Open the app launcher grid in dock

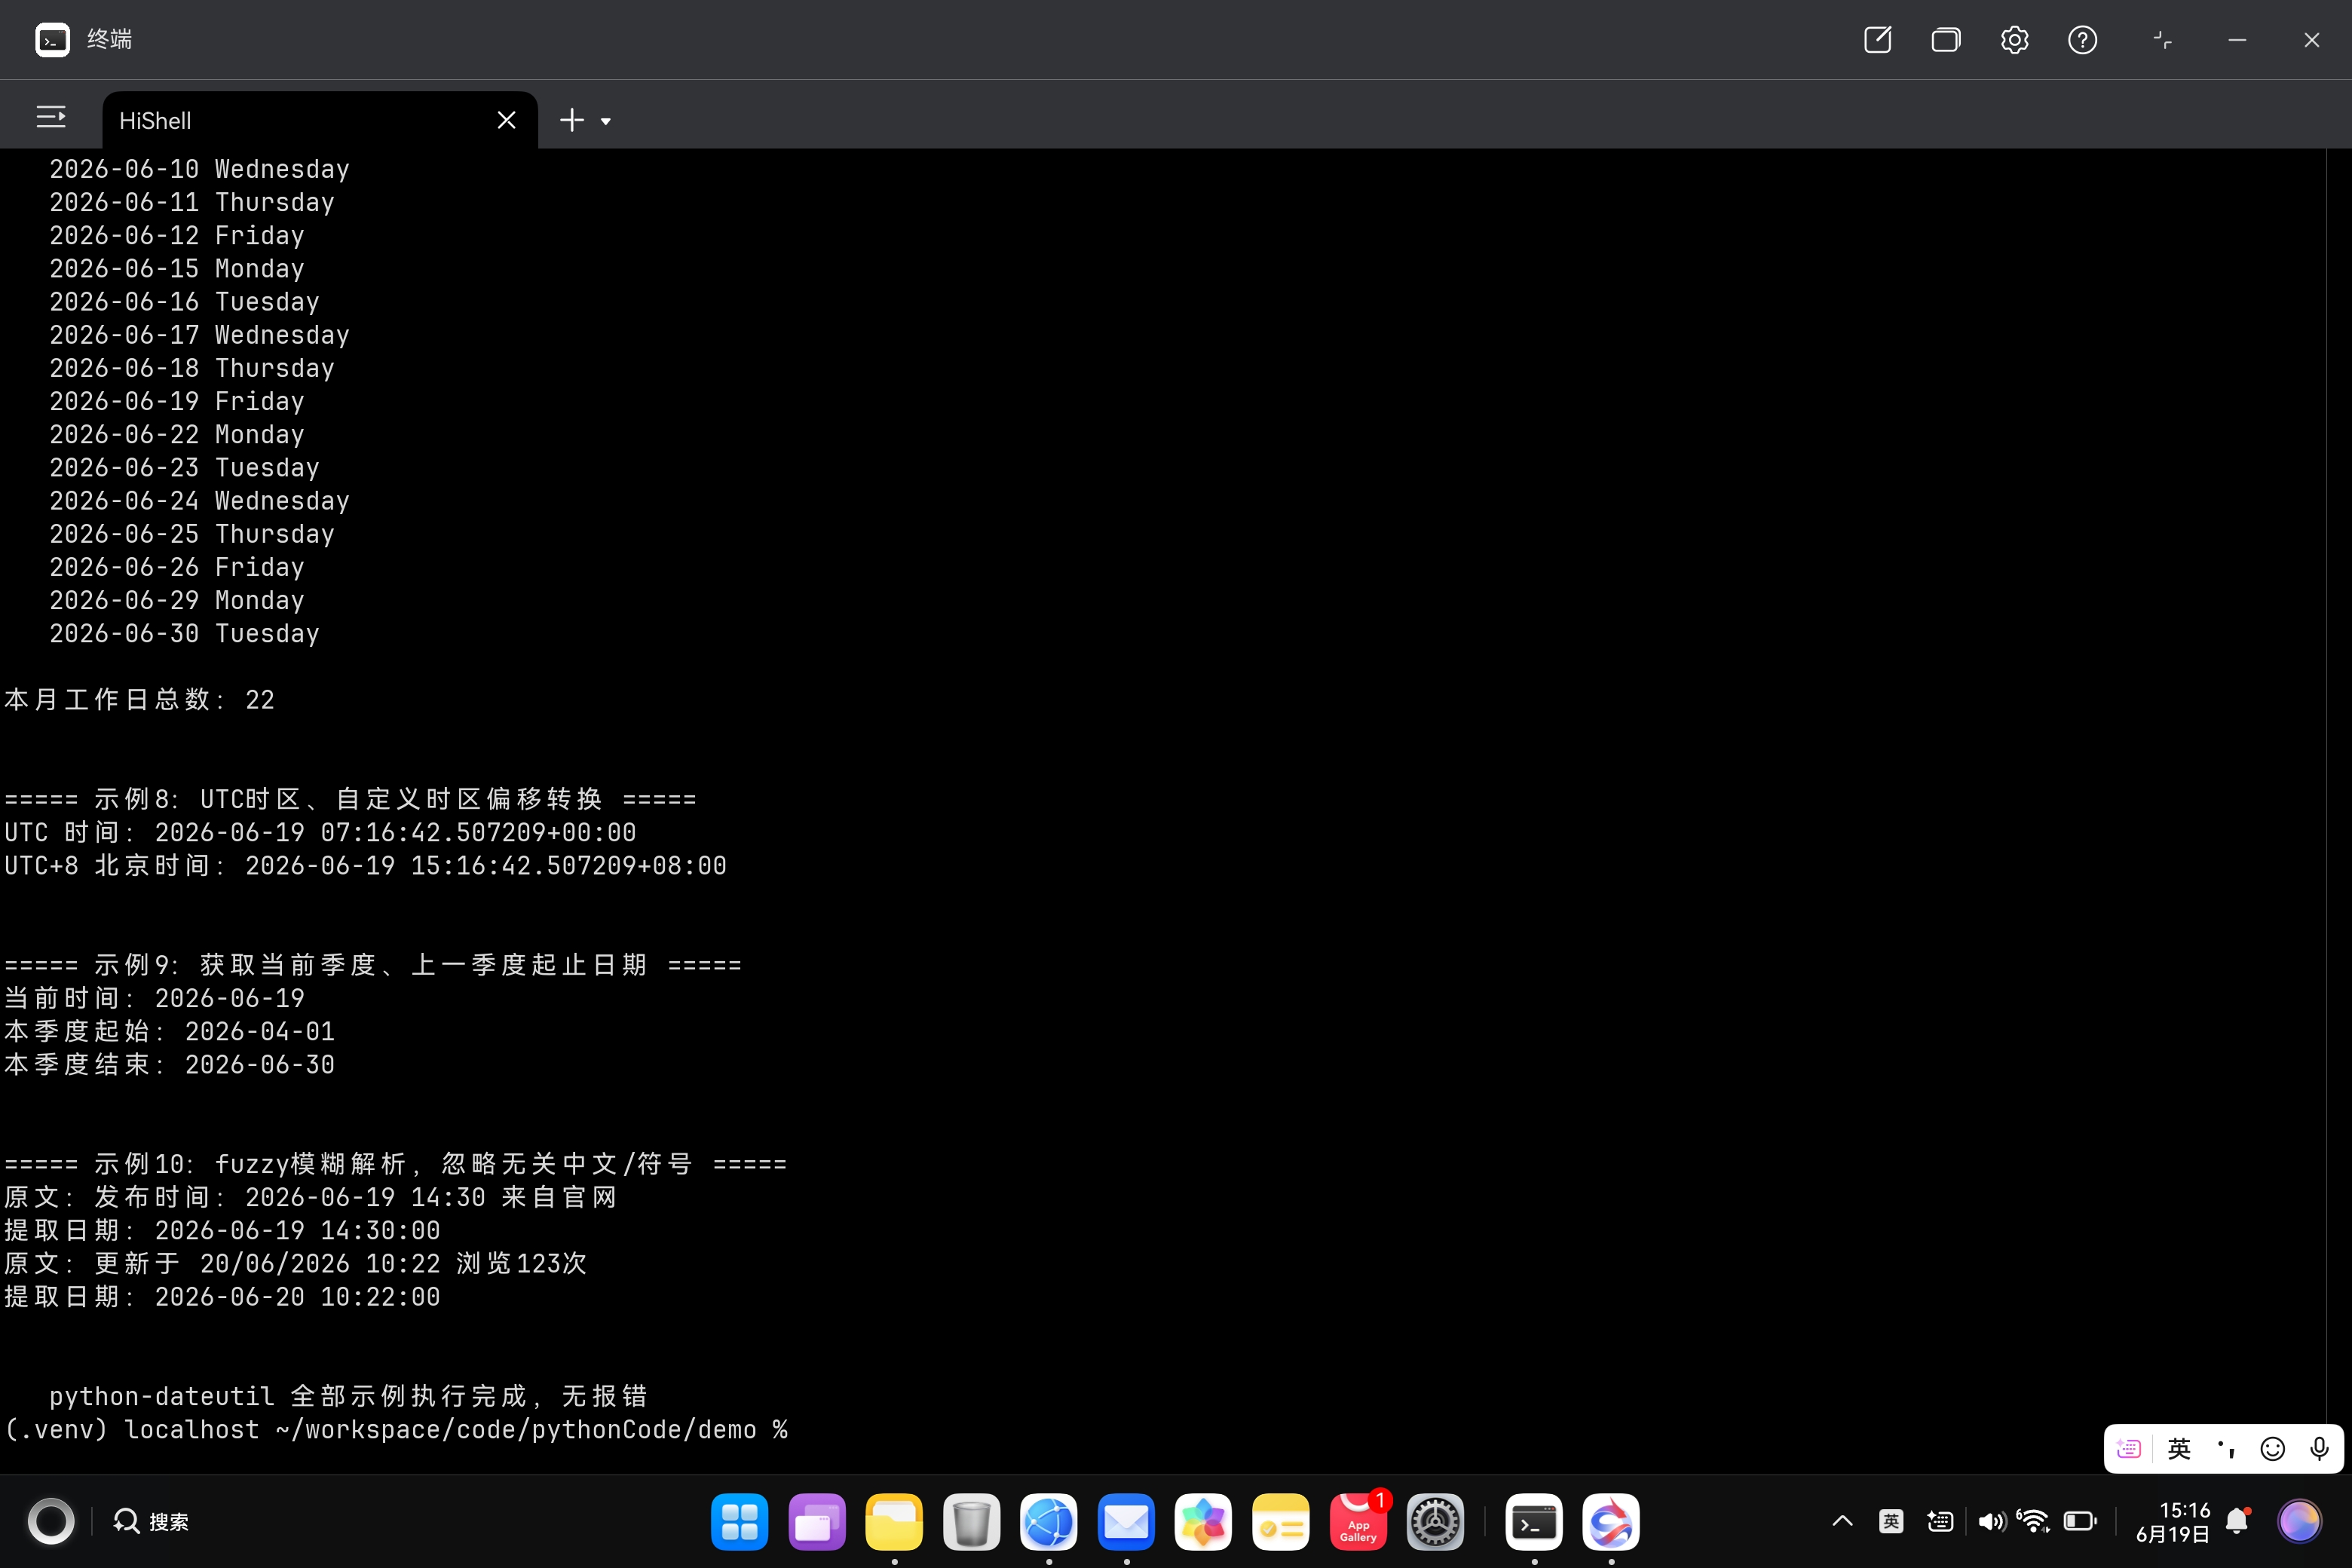pos(739,1522)
